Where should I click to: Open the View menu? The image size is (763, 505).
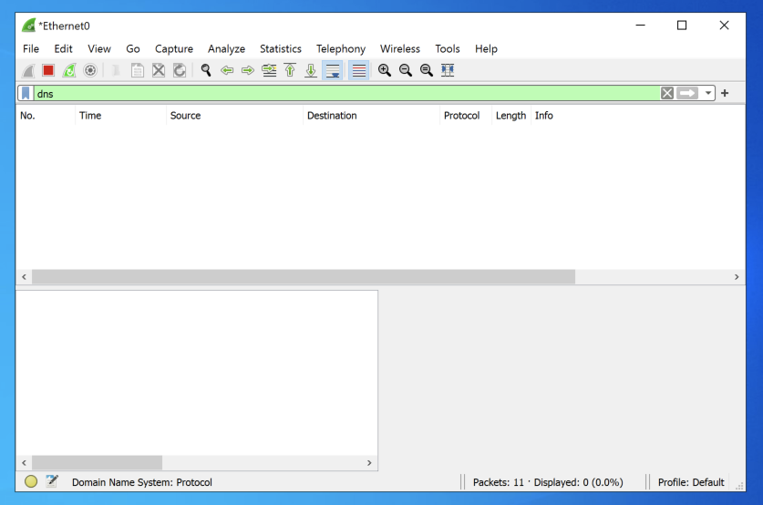pos(99,48)
